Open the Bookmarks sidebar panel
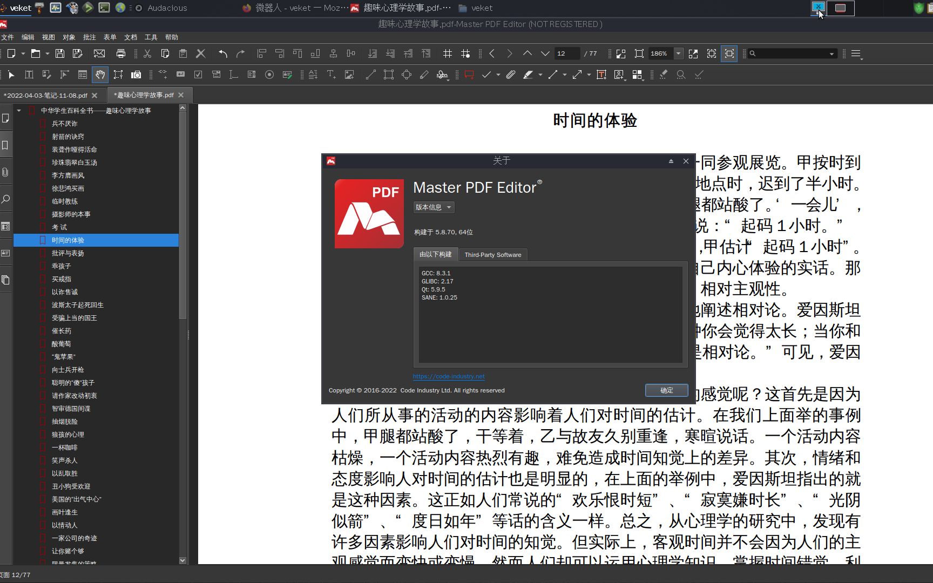This screenshot has width=933, height=583. coord(5,145)
